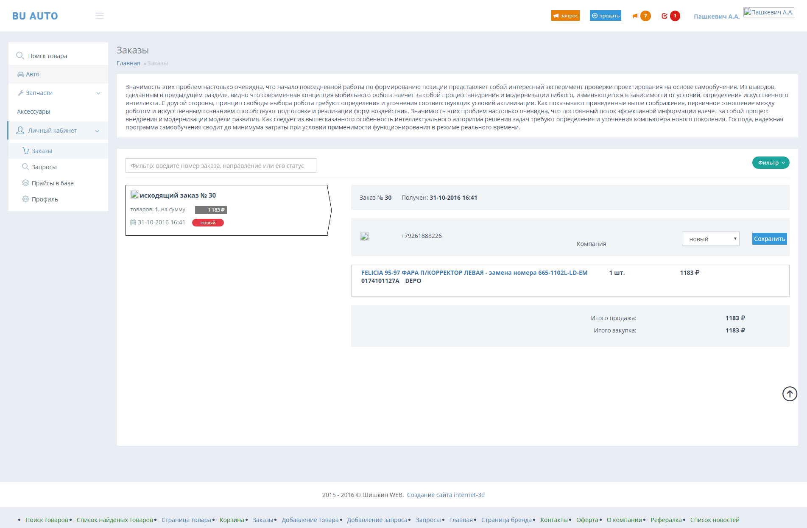Click the phone number +79261888226
Viewport: 807px width, 528px height.
coord(422,236)
